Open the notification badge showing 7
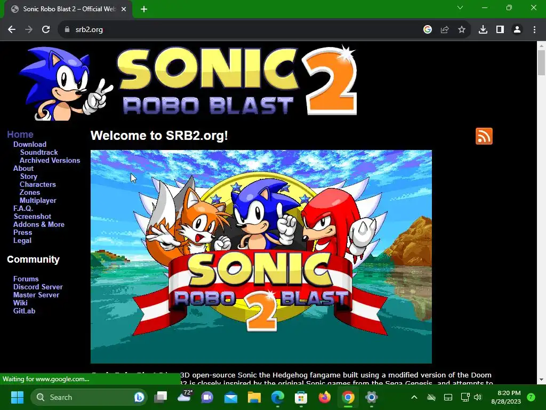 click(x=531, y=397)
